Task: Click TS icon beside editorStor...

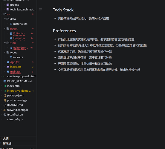Action: 11,48
